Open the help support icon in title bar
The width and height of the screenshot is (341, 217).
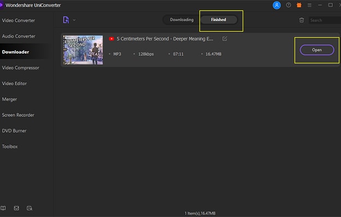pyautogui.click(x=289, y=5)
